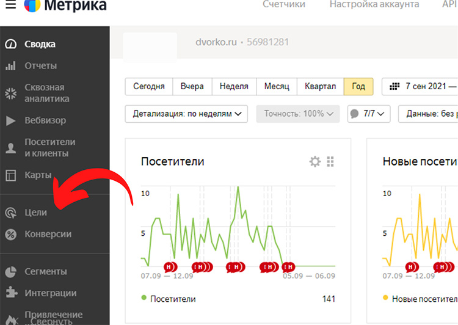Select the Сегодня period tab
This screenshot has width=458, height=325.
click(x=149, y=87)
